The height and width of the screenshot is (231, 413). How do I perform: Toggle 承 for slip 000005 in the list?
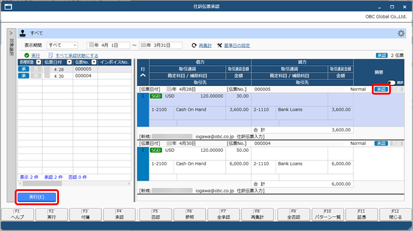click(23, 69)
